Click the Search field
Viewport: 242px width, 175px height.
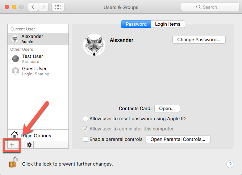coord(207,7)
